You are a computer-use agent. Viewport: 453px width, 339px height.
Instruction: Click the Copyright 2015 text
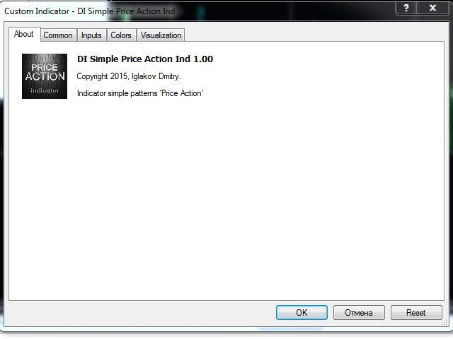coord(103,76)
